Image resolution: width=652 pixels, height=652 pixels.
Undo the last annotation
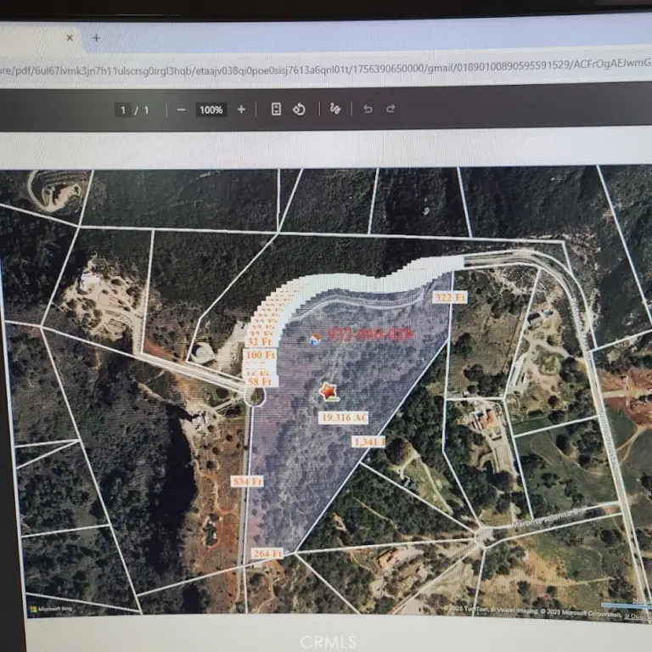368,110
